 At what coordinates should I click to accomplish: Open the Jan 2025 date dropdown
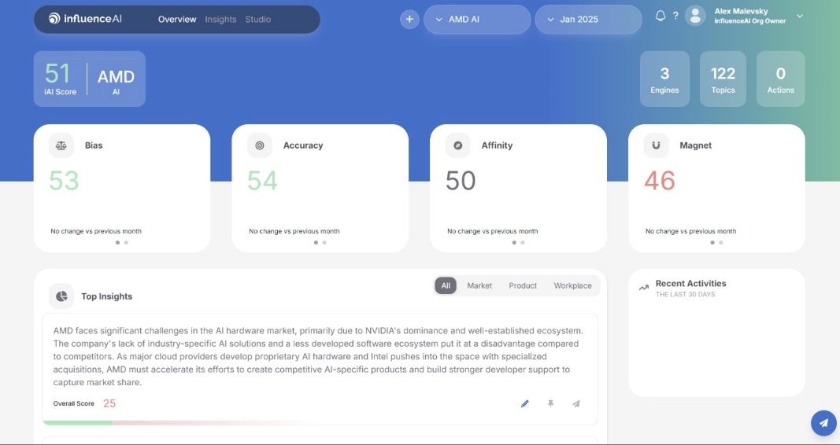[x=588, y=19]
